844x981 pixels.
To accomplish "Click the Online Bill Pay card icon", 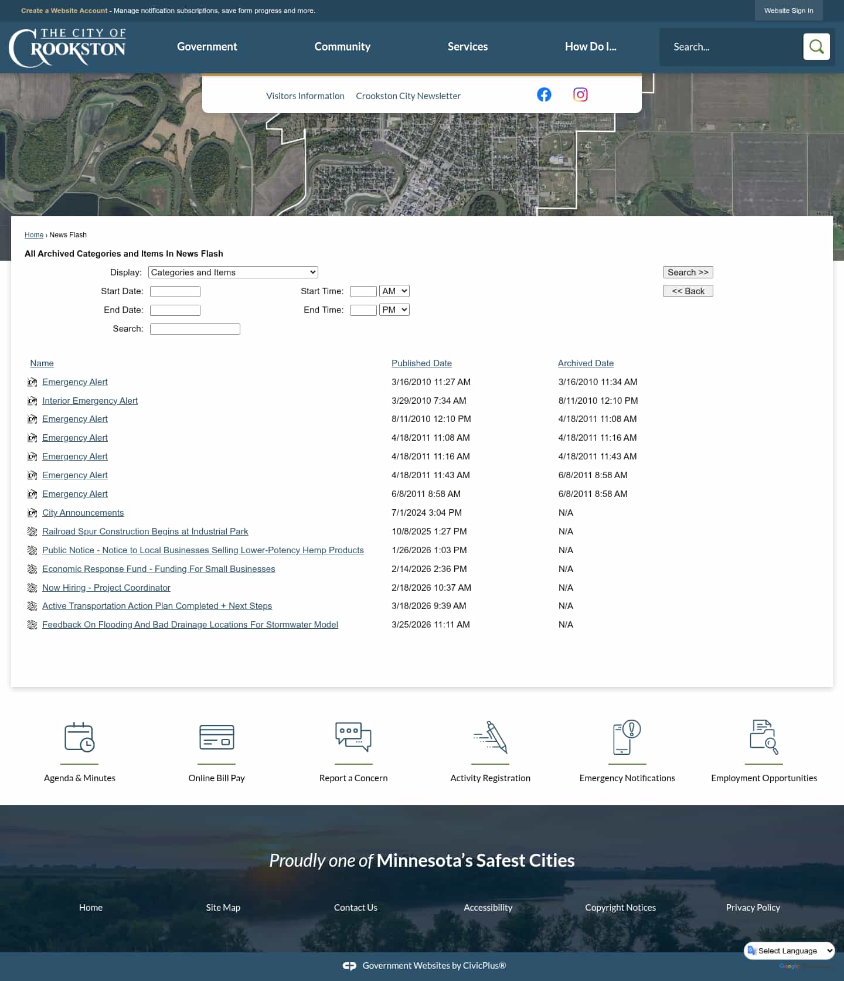I will [216, 737].
